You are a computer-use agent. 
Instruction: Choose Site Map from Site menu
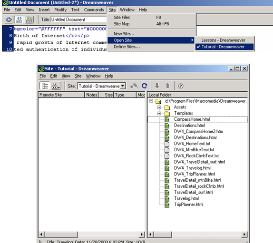[151, 24]
